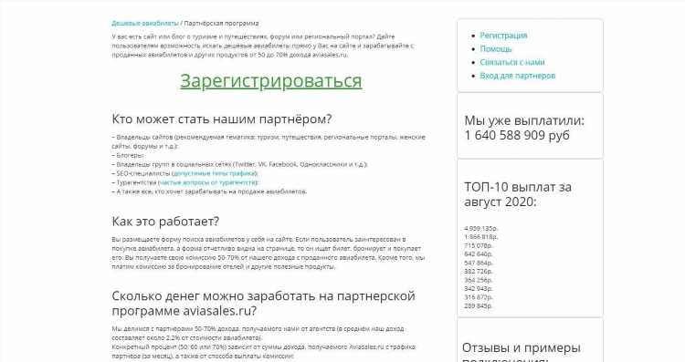
Task: Click the Сколько денег можно заработать heading
Action: pyautogui.click(x=263, y=303)
